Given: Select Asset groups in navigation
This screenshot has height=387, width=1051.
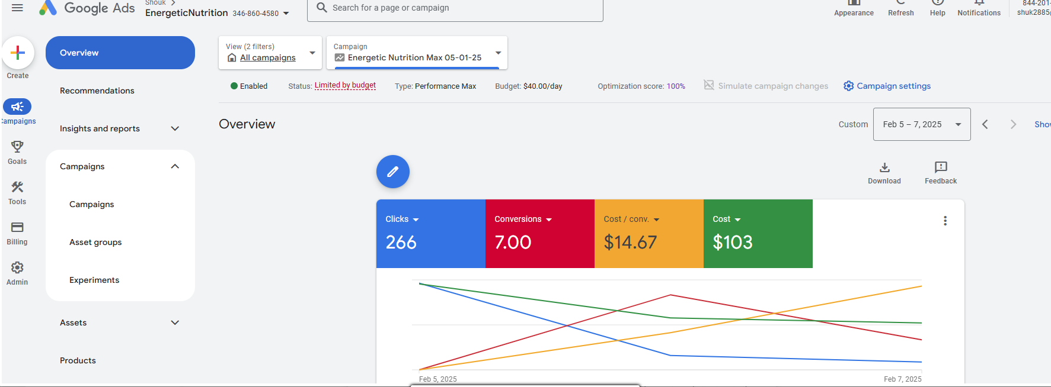Looking at the screenshot, I should (95, 242).
